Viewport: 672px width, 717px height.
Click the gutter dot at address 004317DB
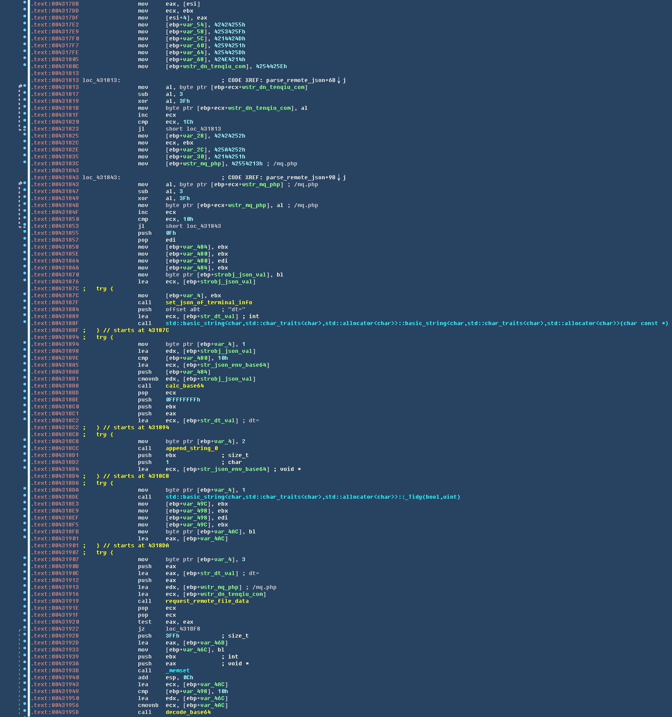[x=25, y=4]
